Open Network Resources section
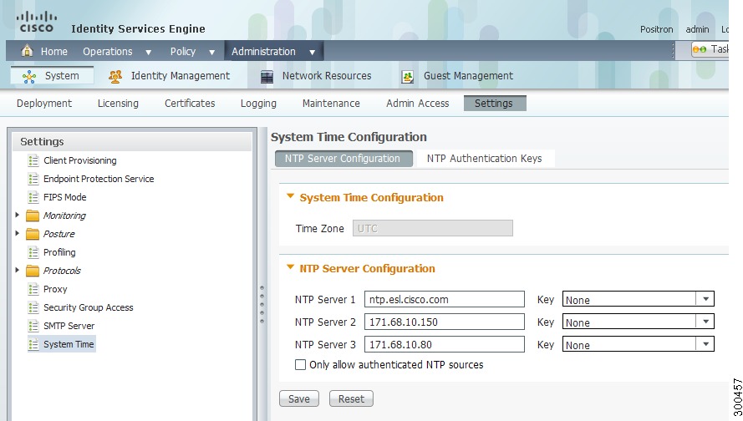This screenshot has height=421, width=743. point(327,76)
